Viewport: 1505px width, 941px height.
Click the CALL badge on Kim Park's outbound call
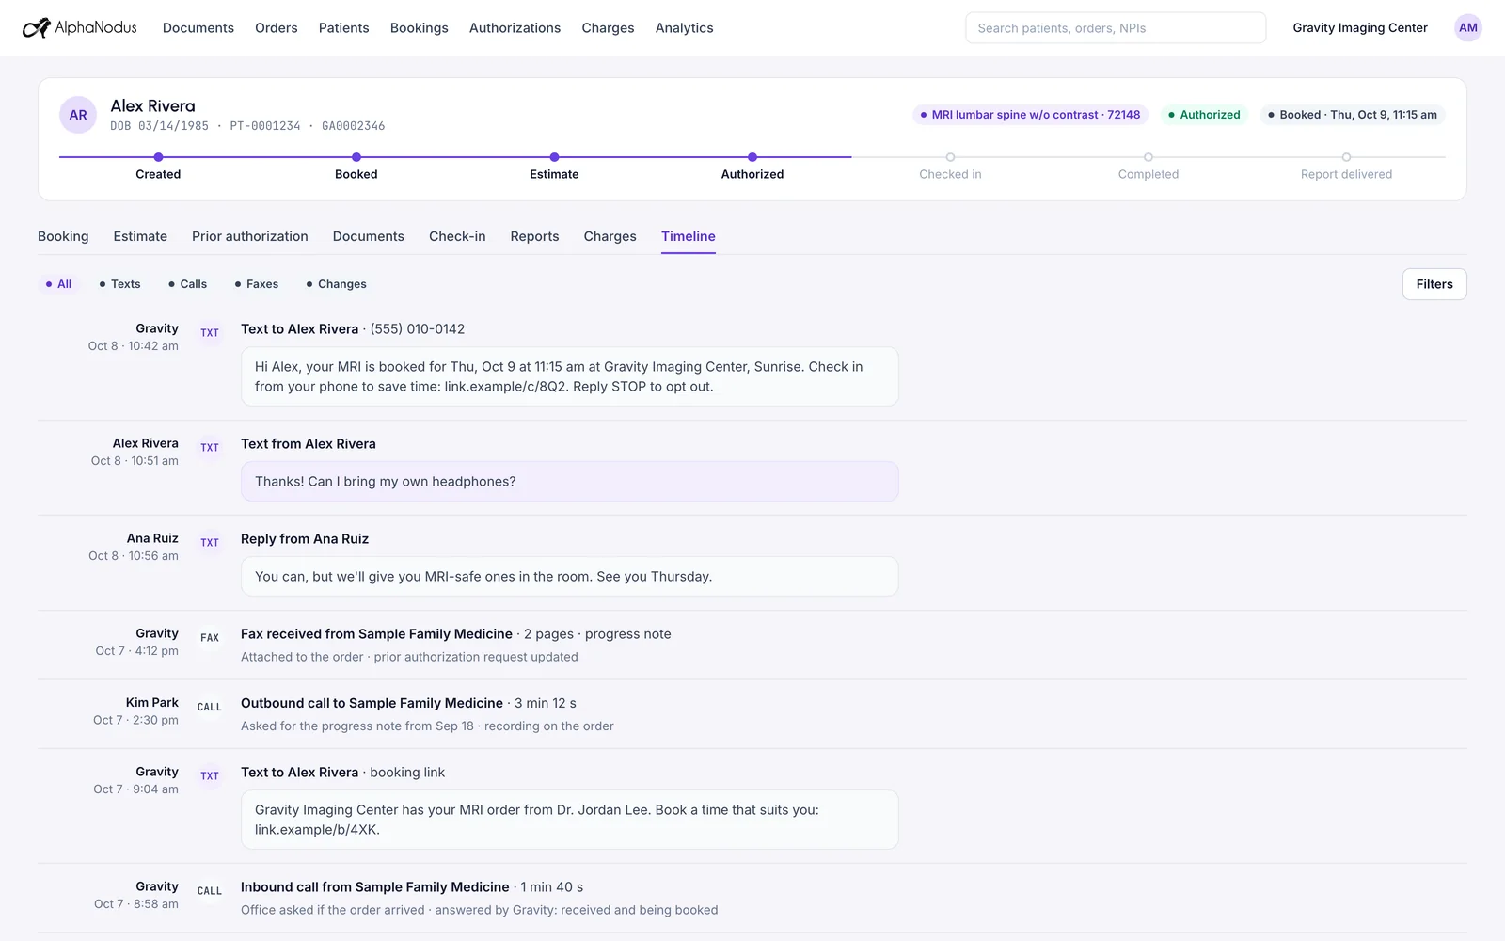(x=210, y=708)
